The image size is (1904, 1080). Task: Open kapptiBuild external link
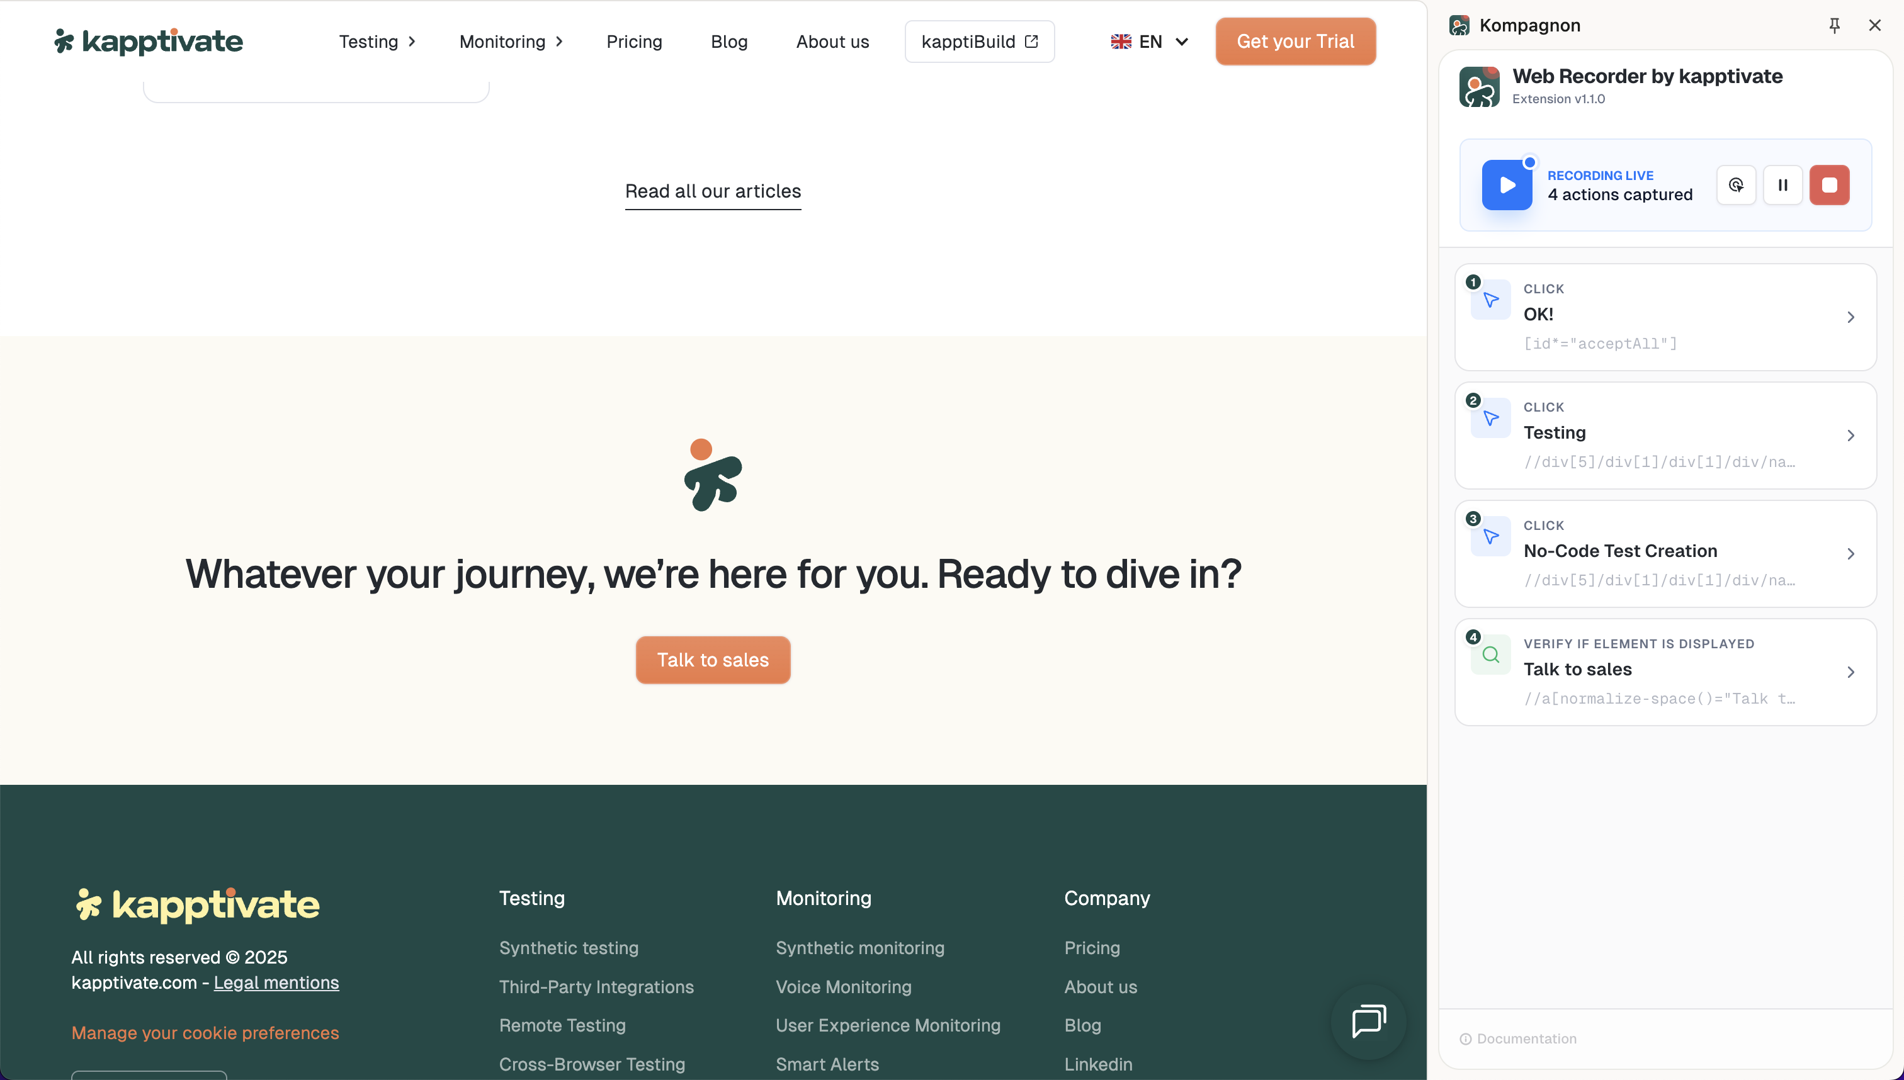(x=978, y=42)
